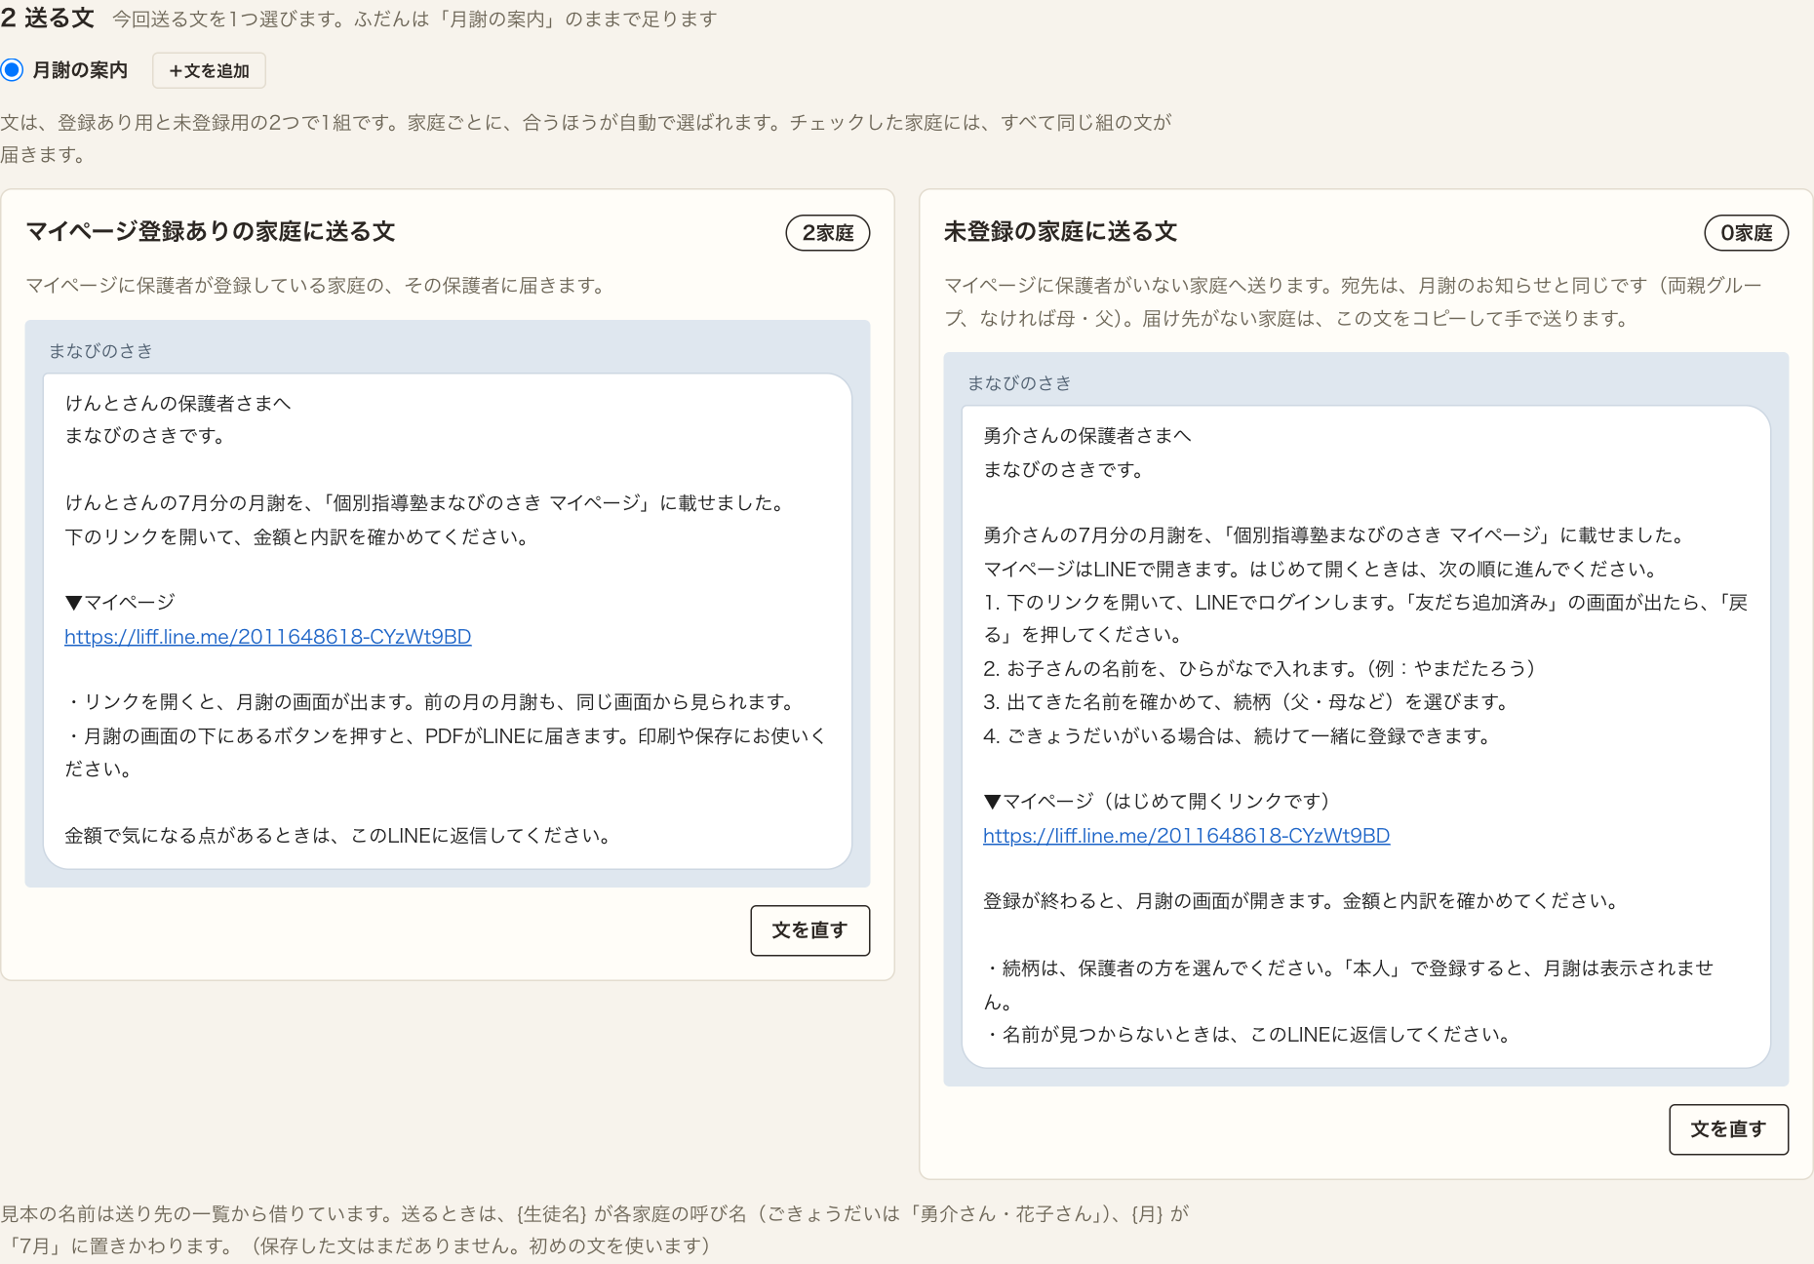Click step 4. ごきょうだいがいる場合は
1814x1264 pixels.
click(1238, 736)
